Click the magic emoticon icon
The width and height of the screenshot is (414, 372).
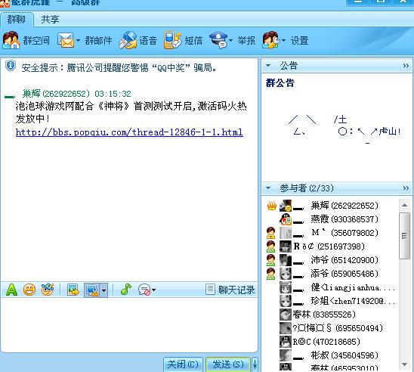48,290
